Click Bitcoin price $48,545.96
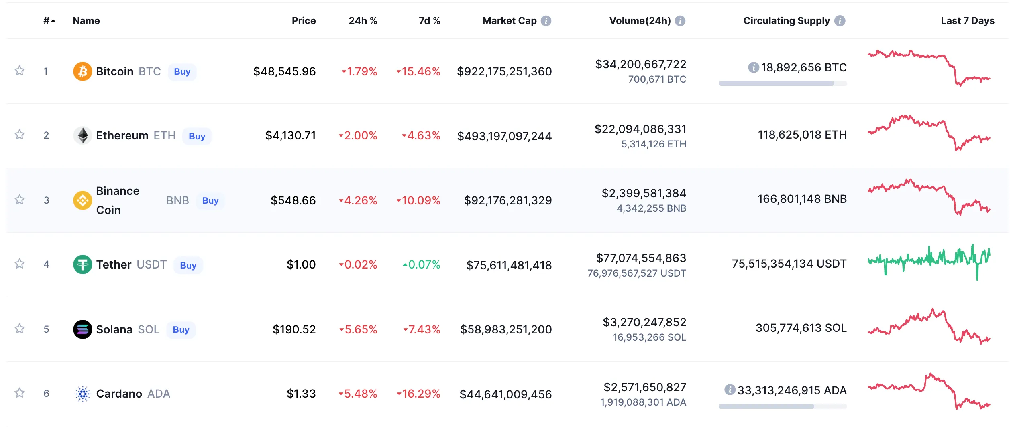 [x=285, y=71]
